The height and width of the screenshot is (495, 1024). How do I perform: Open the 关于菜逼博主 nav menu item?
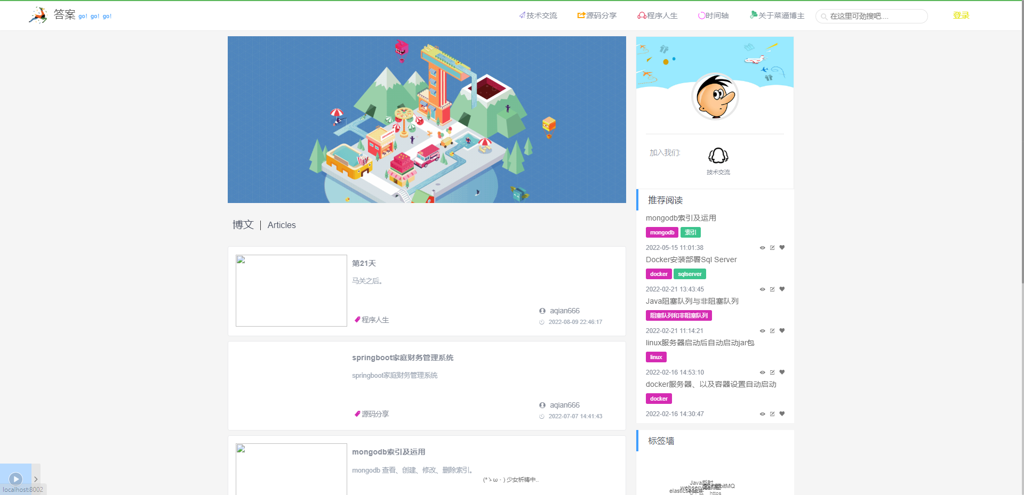(x=777, y=15)
